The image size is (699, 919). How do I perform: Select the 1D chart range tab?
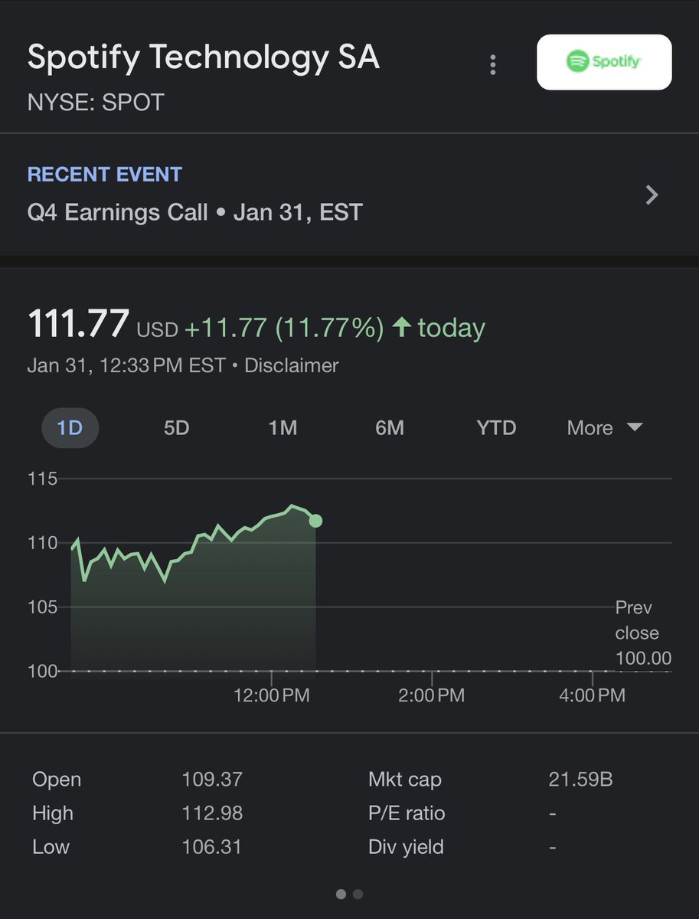pyautogui.click(x=70, y=427)
